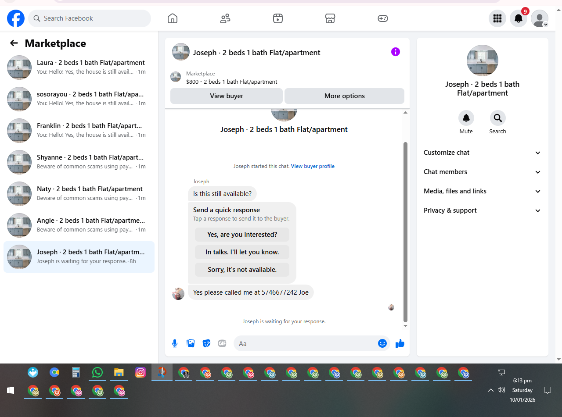This screenshot has width=562, height=417.
Task: Send 'Yes, are you interested?' quick response
Action: point(242,235)
